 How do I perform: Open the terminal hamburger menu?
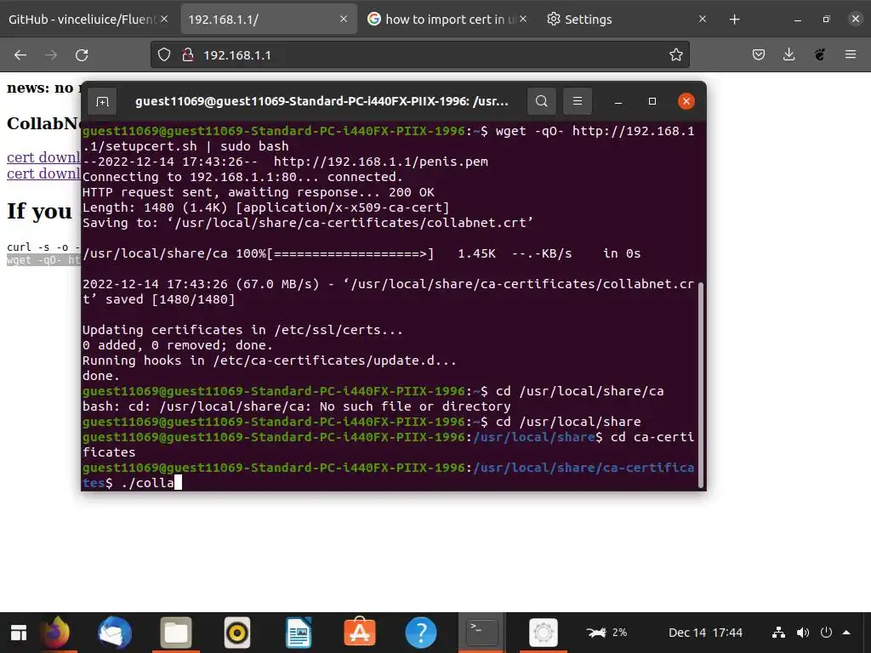(x=578, y=101)
